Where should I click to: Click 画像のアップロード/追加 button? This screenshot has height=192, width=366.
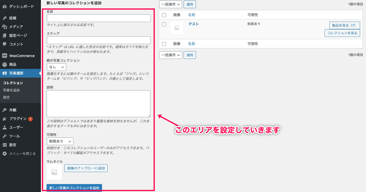(x=86, y=168)
